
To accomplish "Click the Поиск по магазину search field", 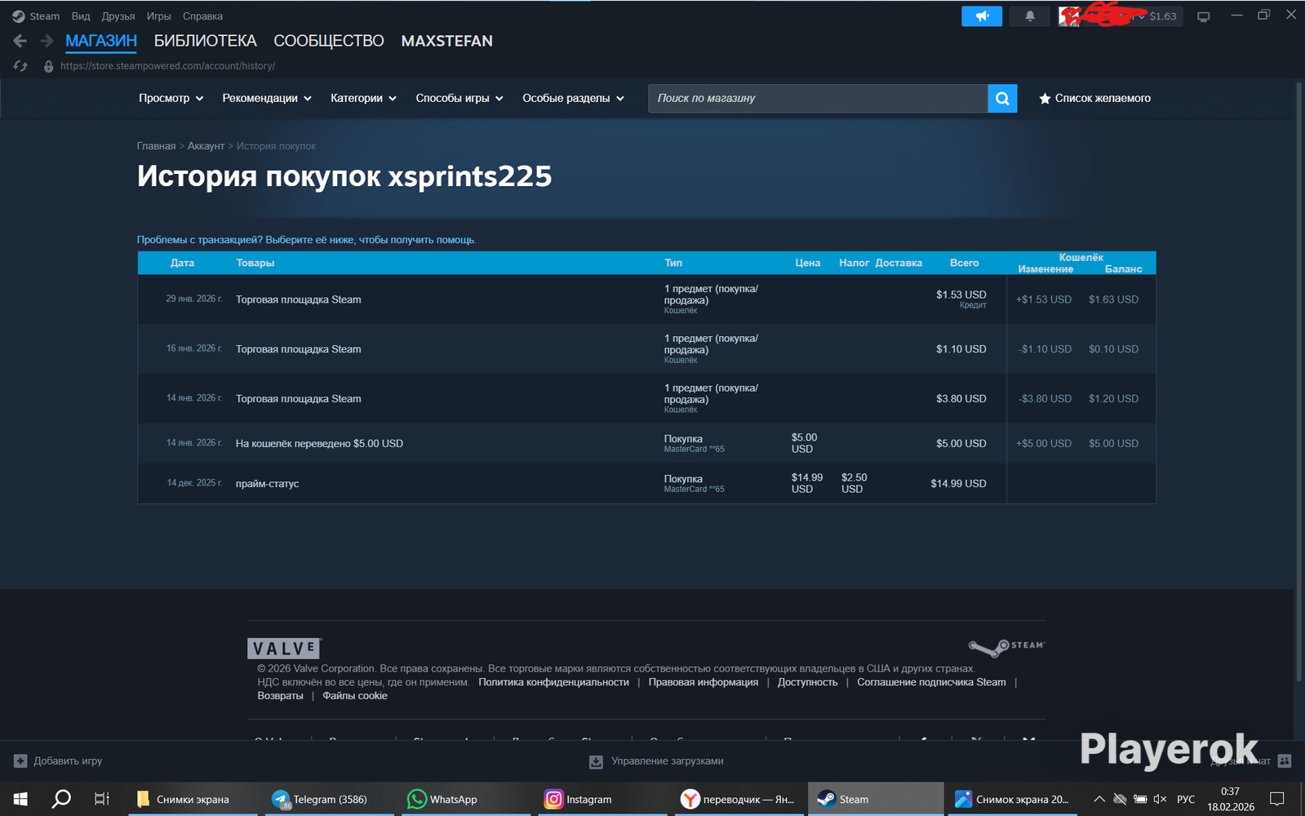I will 818,99.
